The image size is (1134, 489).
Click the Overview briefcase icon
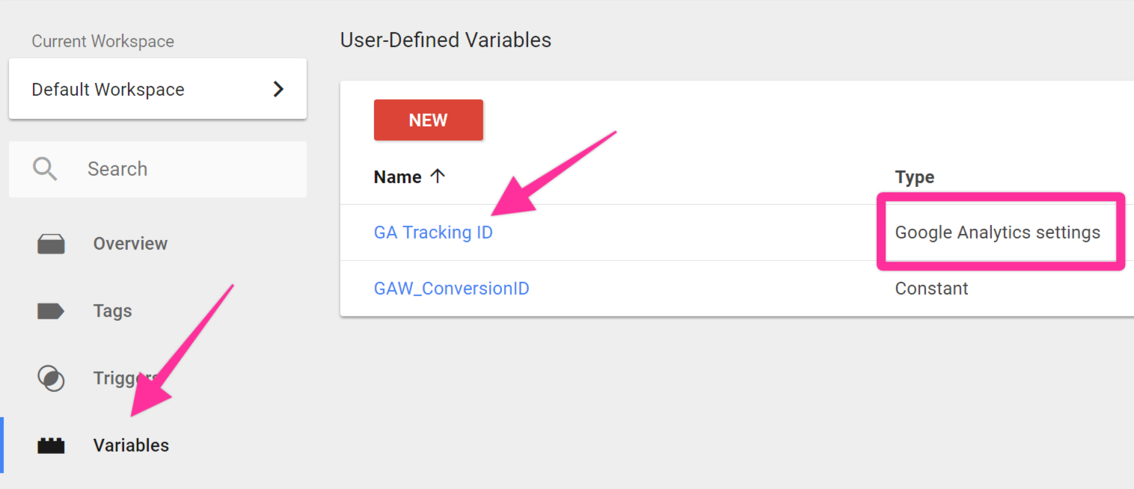point(51,244)
